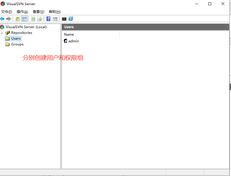Click the VisualSVN logo in title bar
This screenshot has width=231, height=176.
coord(3,4)
